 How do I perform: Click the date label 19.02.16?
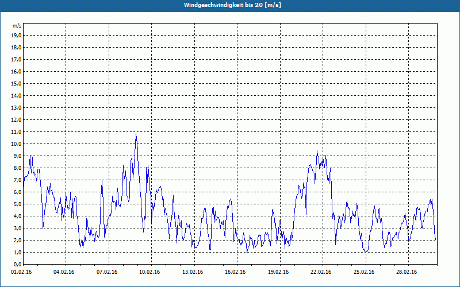pos(278,272)
